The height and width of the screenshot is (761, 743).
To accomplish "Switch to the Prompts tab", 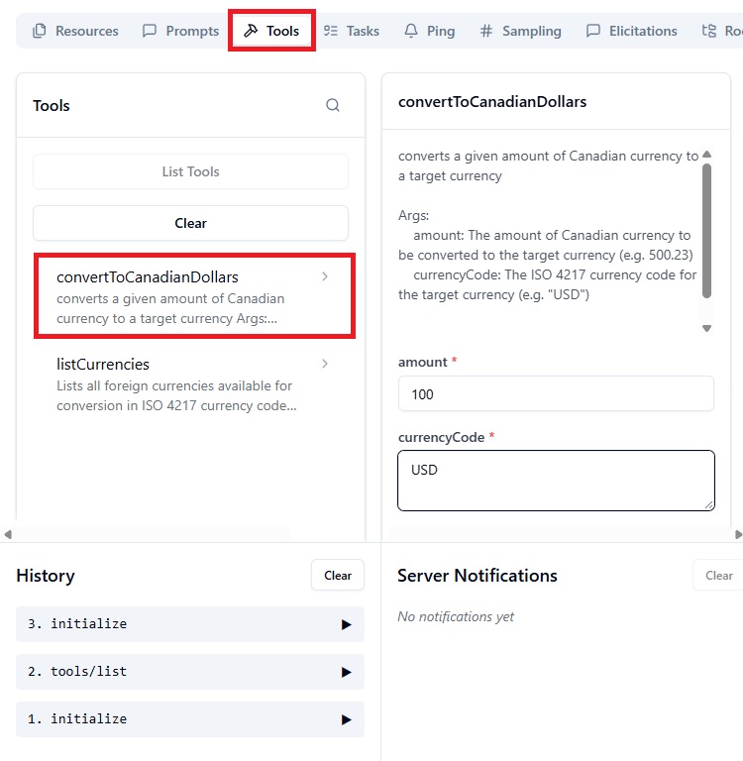I will coord(180,31).
